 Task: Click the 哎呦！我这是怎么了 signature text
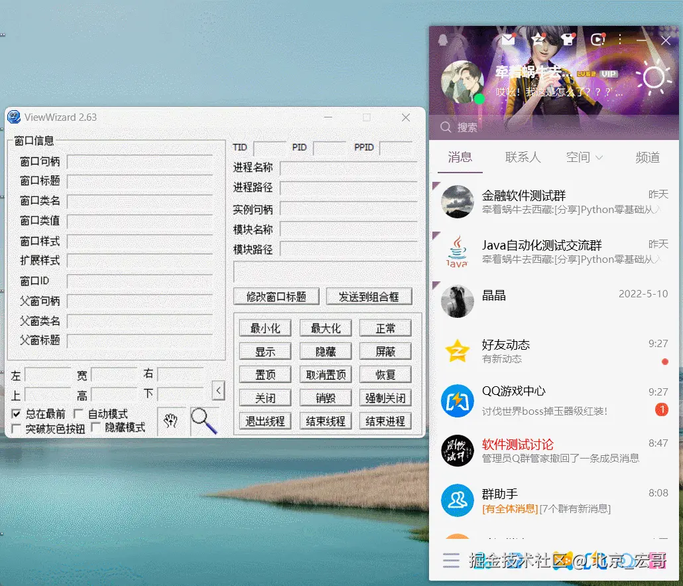click(x=559, y=92)
